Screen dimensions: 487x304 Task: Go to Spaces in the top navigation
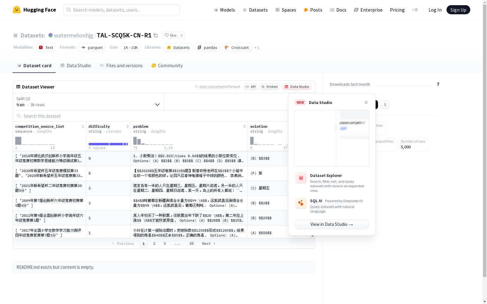(x=286, y=10)
